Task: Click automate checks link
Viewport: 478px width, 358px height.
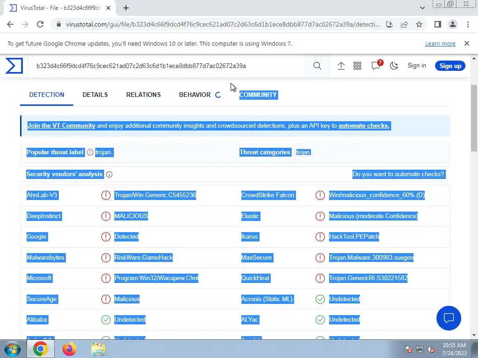Action: 364,126
